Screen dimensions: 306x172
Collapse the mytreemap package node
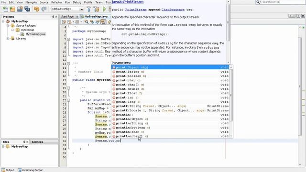pyautogui.click(x=12, y=30)
